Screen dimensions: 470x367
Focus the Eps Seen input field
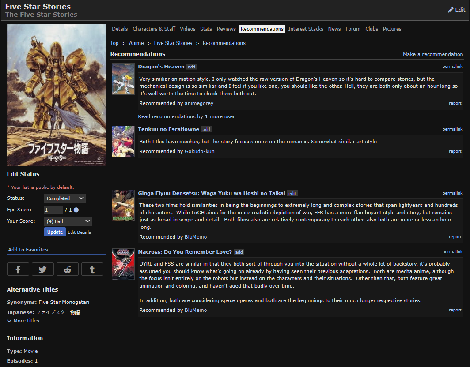point(53,210)
